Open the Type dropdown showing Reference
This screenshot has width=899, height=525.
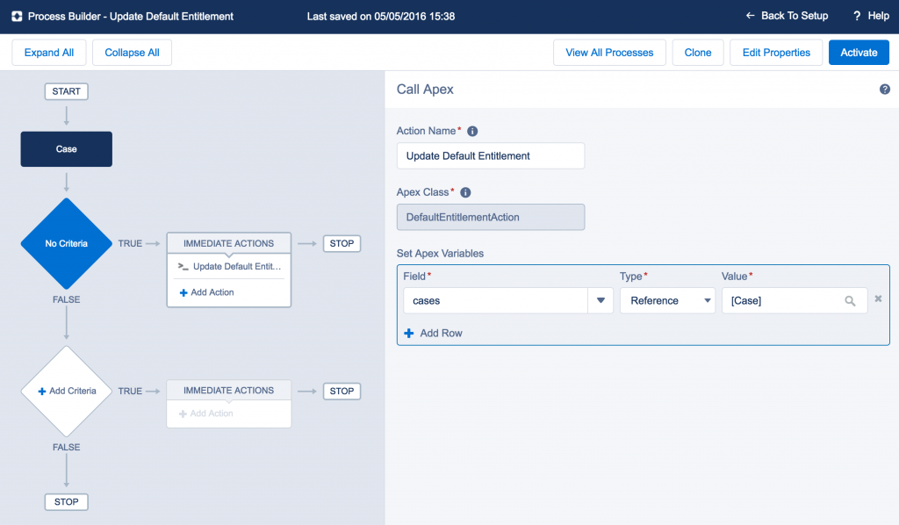point(667,301)
